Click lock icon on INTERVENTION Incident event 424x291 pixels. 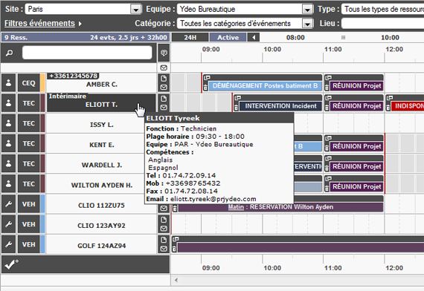click(236, 107)
